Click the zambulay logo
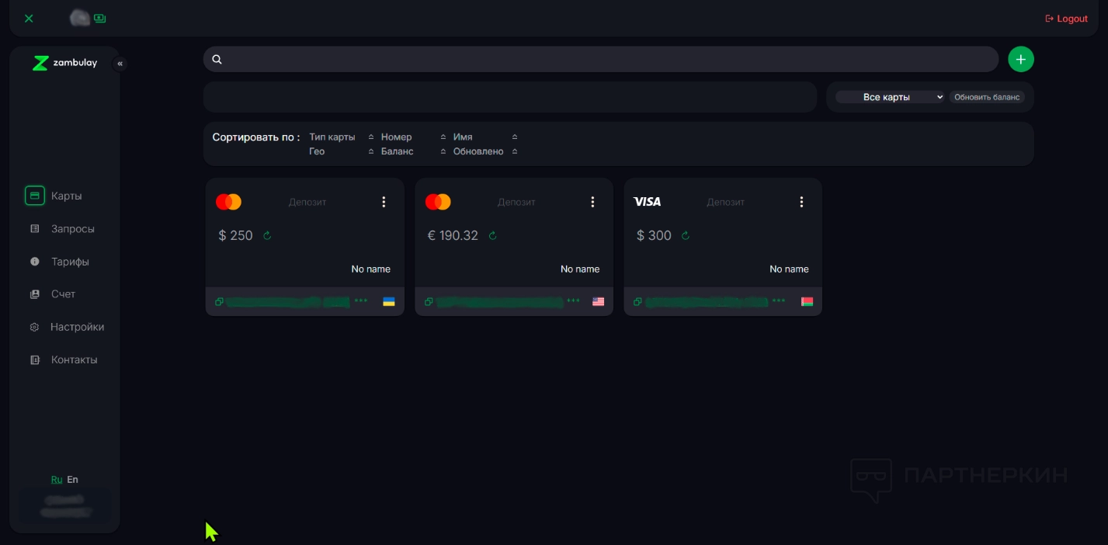Viewport: 1108px width, 545px height. tap(65, 63)
